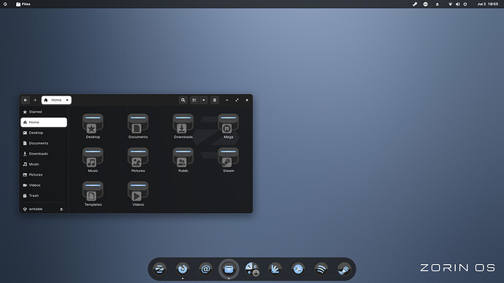Open Pictures from the sidebar
The height and width of the screenshot is (283, 504).
point(44,175)
